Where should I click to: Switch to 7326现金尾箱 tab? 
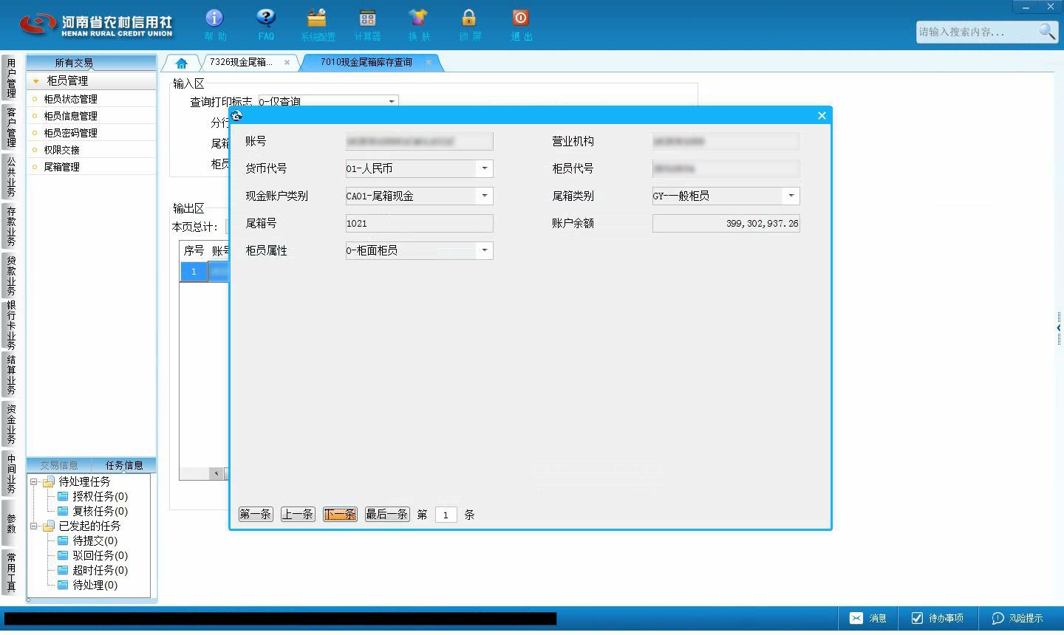pos(241,63)
